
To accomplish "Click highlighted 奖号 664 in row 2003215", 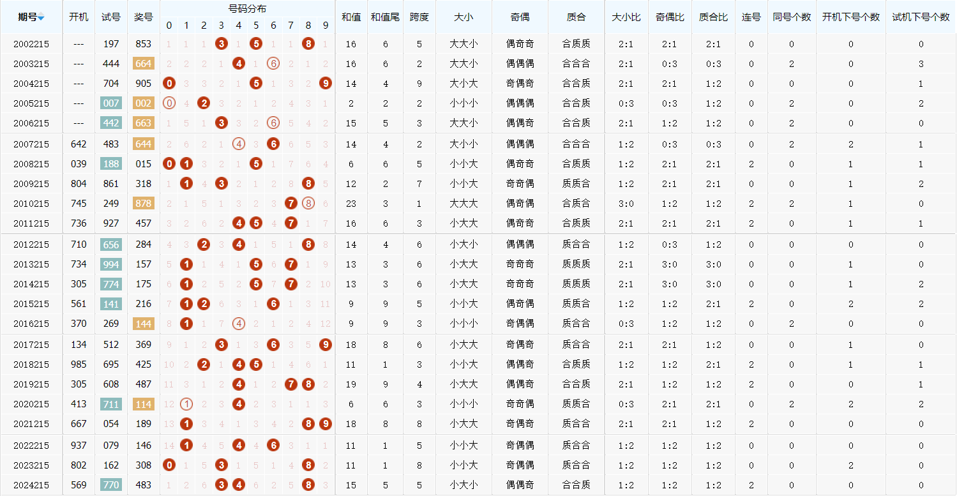I will [x=144, y=64].
